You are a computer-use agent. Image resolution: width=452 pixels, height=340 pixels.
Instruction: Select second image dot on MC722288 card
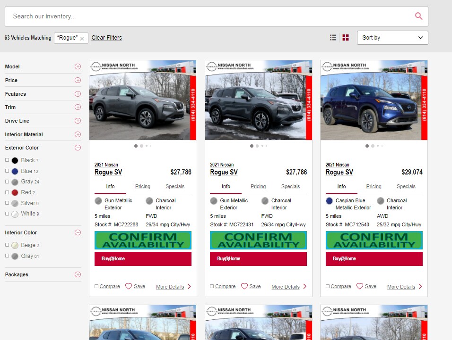(141, 146)
